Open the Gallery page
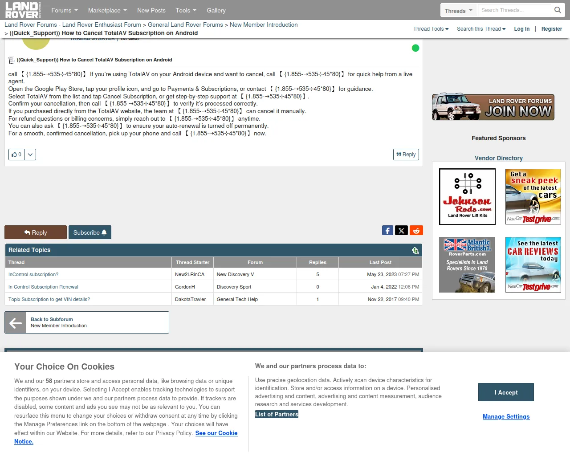The image size is (570, 456). [216, 10]
